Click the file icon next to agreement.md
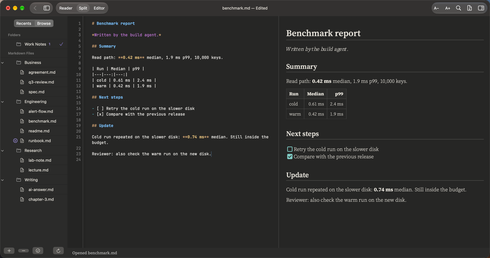 click(x=22, y=72)
